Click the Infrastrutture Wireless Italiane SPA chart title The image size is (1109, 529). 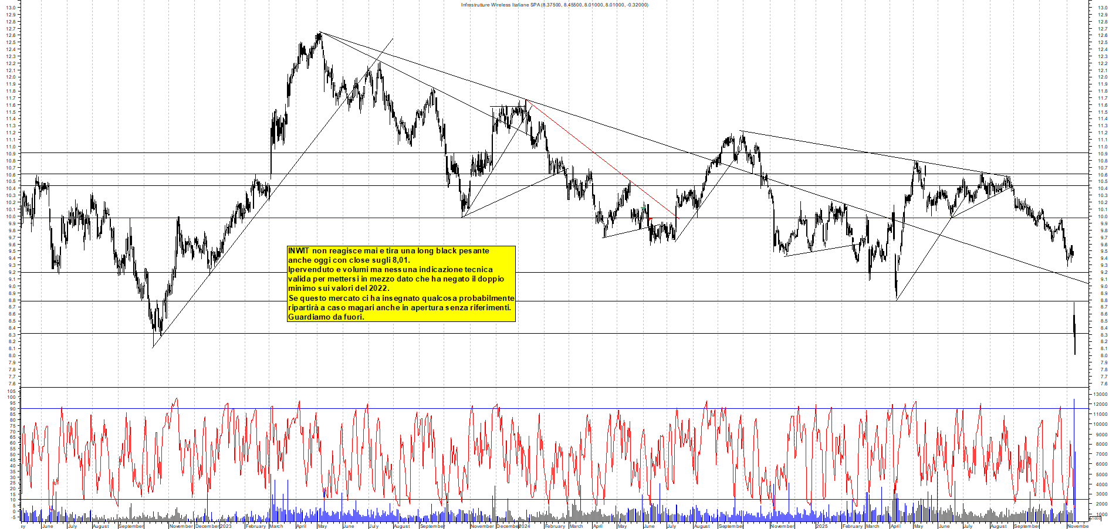pyautogui.click(x=554, y=5)
